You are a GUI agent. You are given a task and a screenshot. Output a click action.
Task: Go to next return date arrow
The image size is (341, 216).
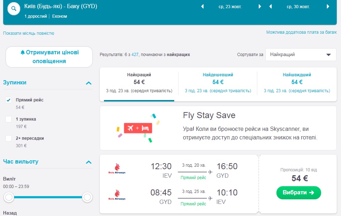328,7
